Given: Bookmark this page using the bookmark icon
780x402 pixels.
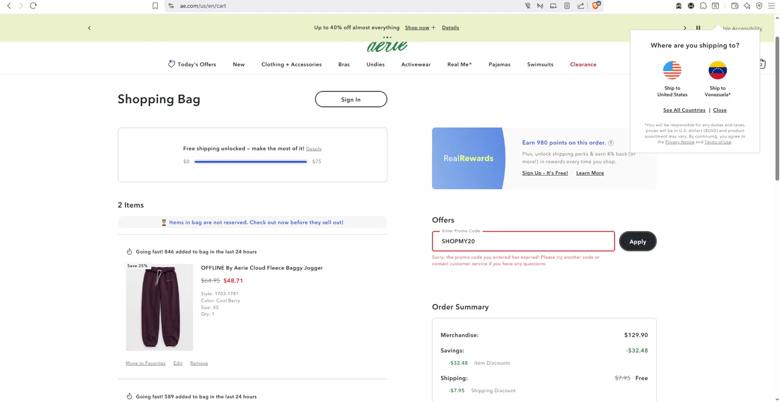Looking at the screenshot, I should point(155,6).
